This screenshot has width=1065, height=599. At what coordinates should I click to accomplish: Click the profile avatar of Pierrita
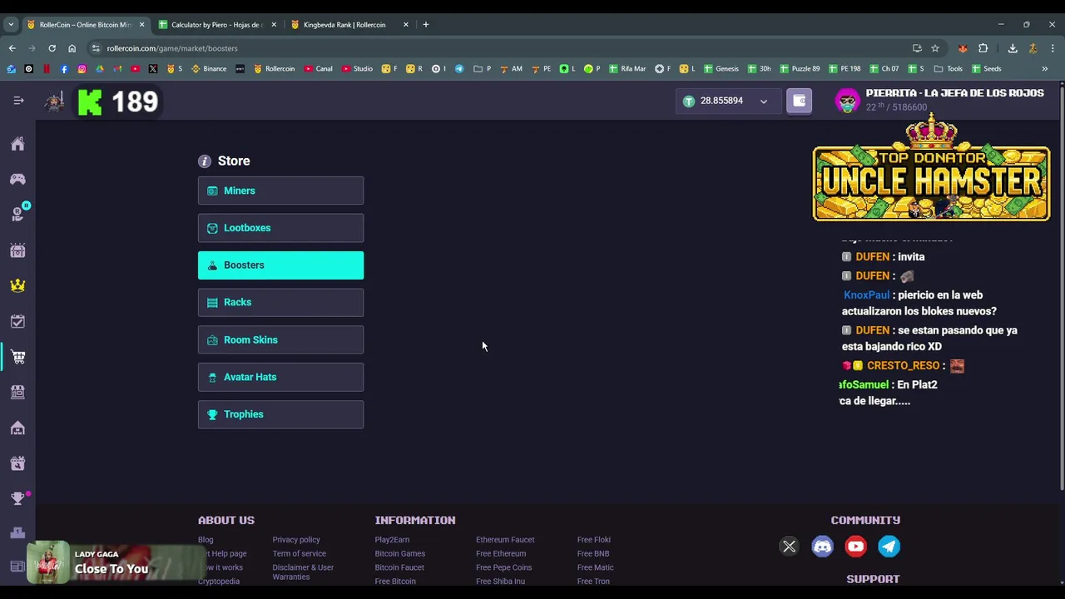[x=847, y=101]
